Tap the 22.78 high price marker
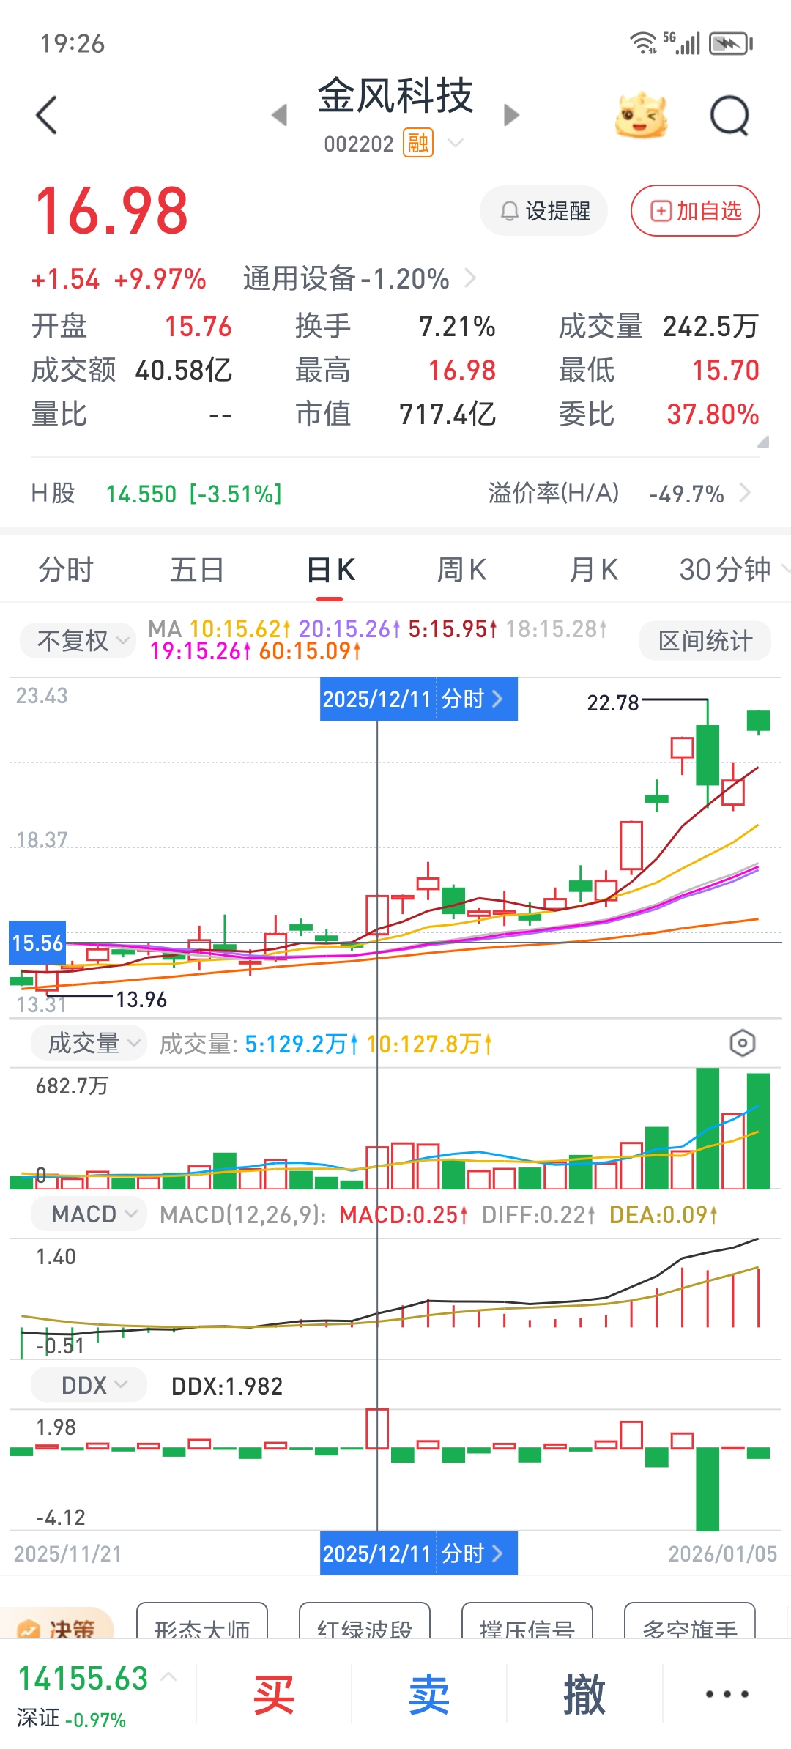791x1749 pixels. [x=613, y=703]
